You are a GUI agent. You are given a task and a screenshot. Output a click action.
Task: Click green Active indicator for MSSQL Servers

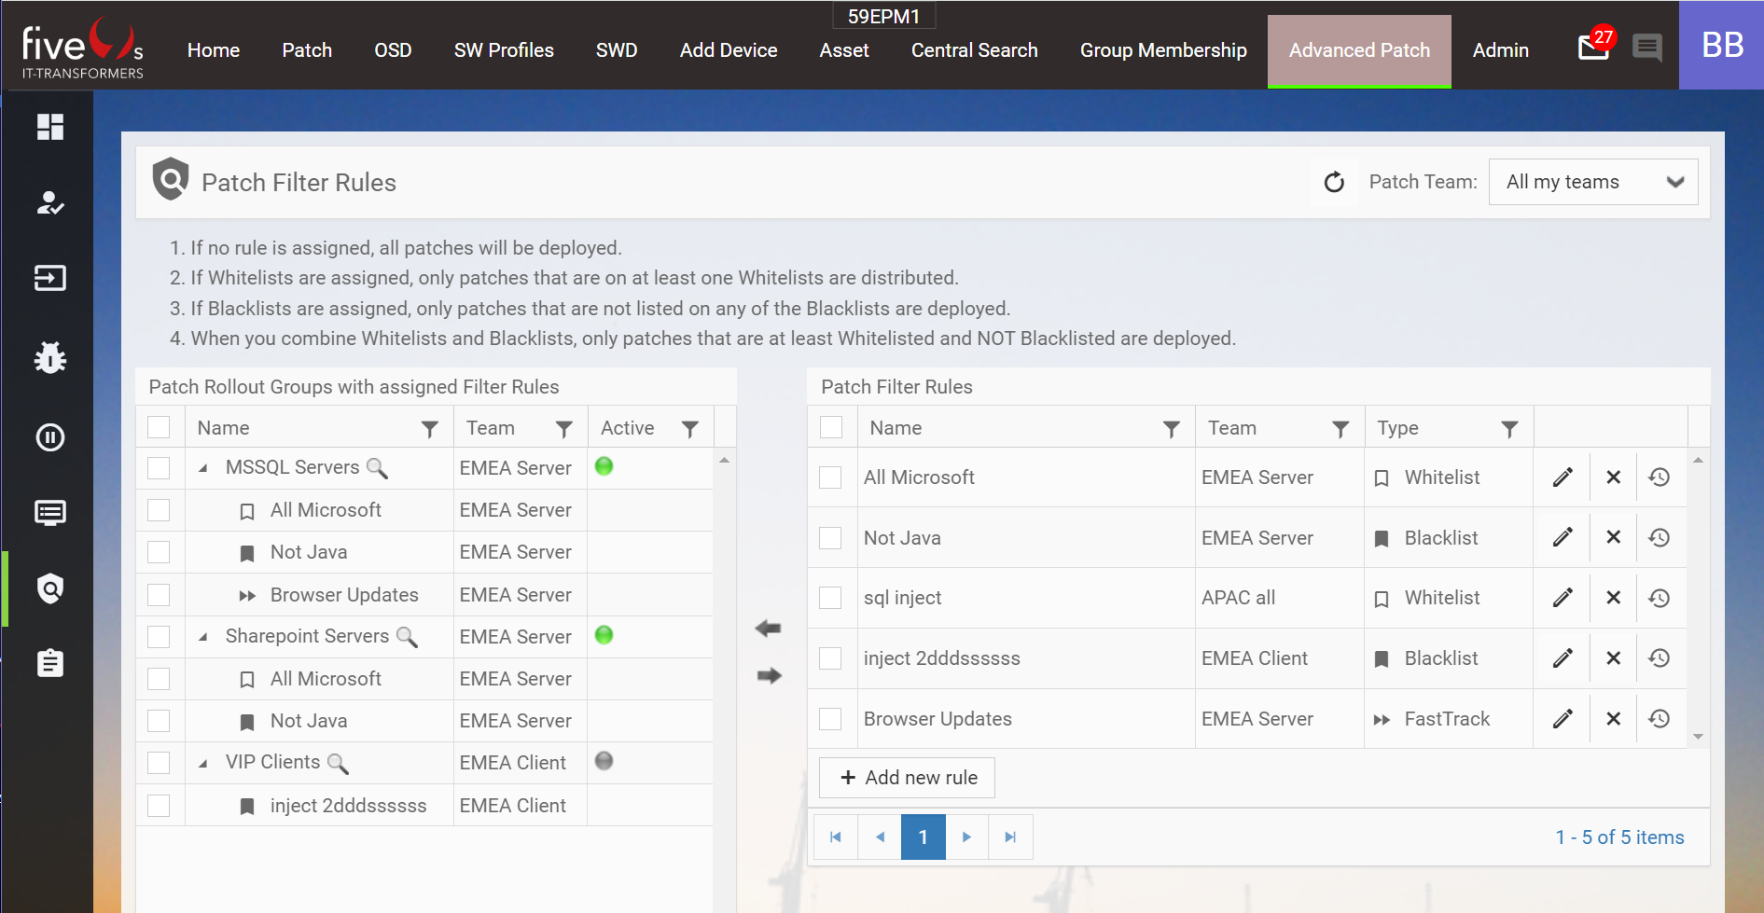[604, 466]
